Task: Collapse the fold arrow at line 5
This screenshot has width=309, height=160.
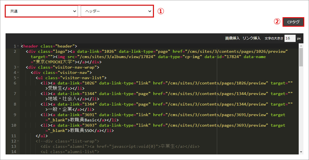Action: click(18, 78)
